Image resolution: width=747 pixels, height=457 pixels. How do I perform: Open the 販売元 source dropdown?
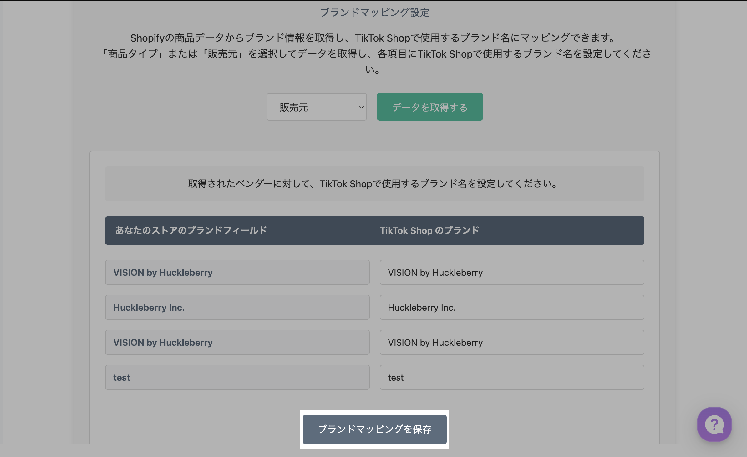coord(316,107)
